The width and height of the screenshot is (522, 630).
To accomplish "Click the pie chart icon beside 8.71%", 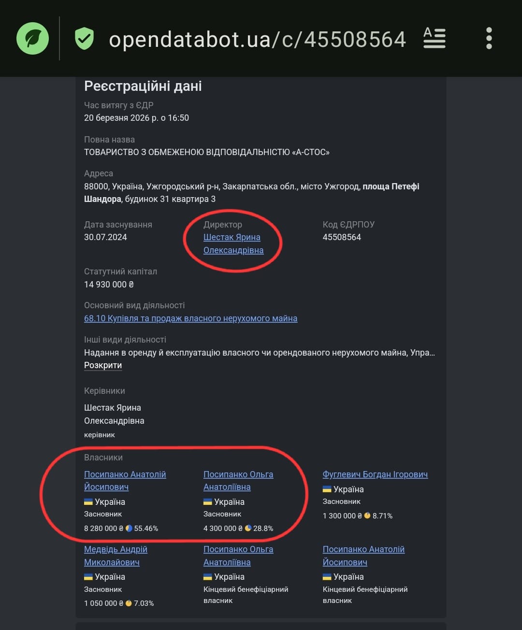I will [367, 515].
